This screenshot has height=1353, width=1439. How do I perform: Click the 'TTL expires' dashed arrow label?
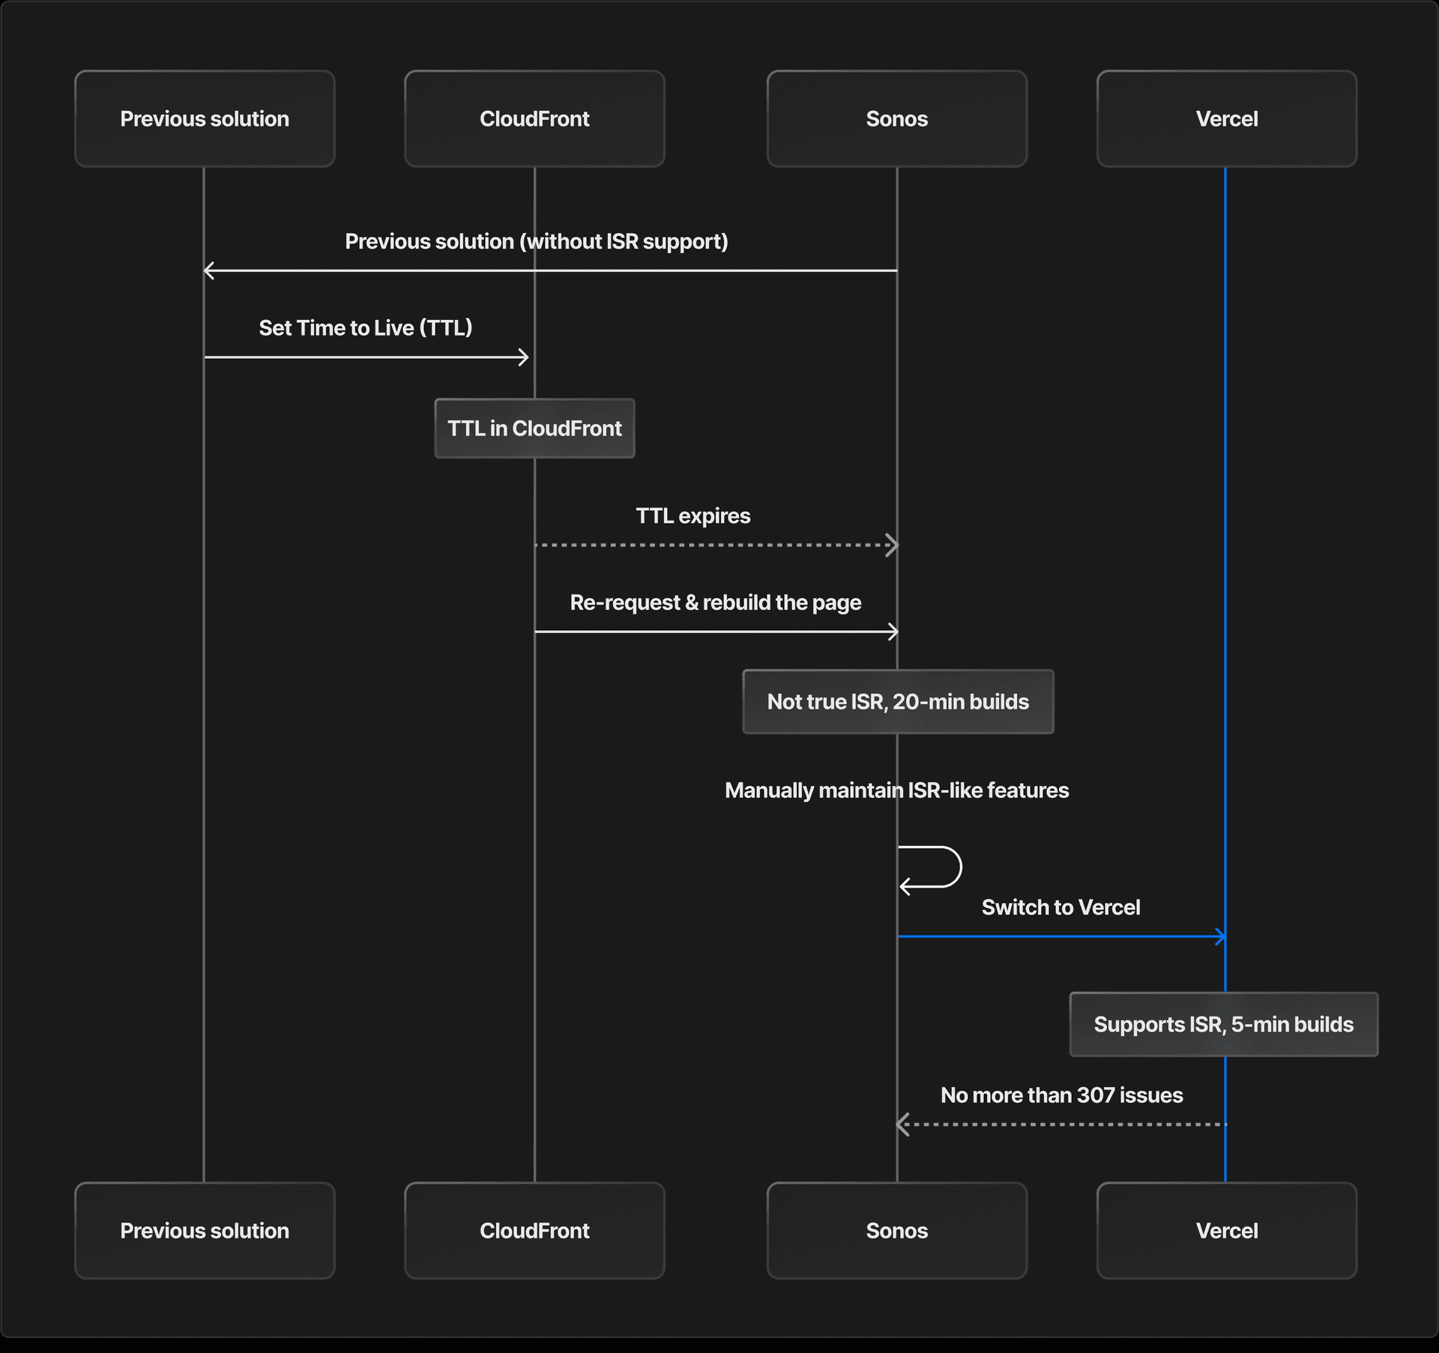(692, 515)
